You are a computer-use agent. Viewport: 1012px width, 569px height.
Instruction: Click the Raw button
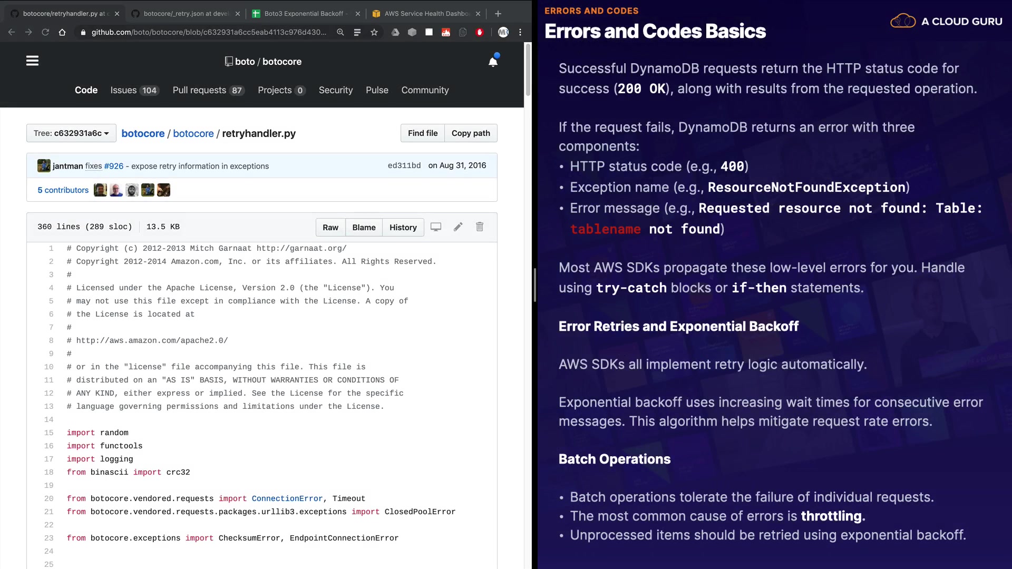330,227
